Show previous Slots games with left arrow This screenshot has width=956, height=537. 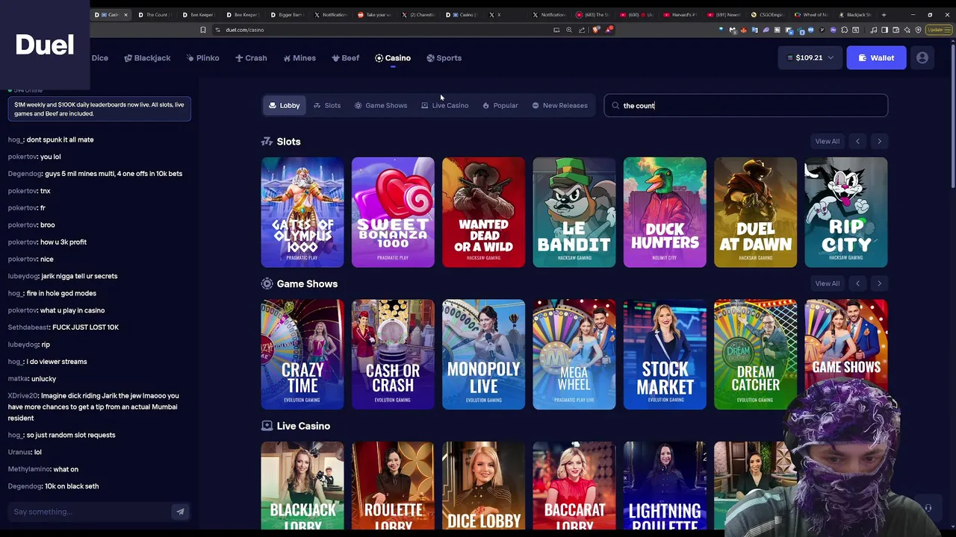click(x=857, y=141)
